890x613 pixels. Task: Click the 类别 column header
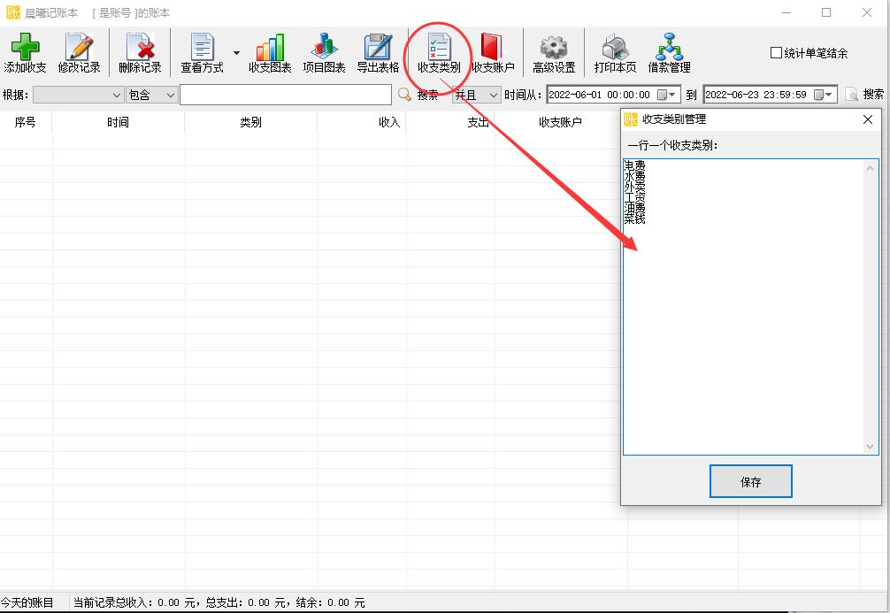(251, 122)
